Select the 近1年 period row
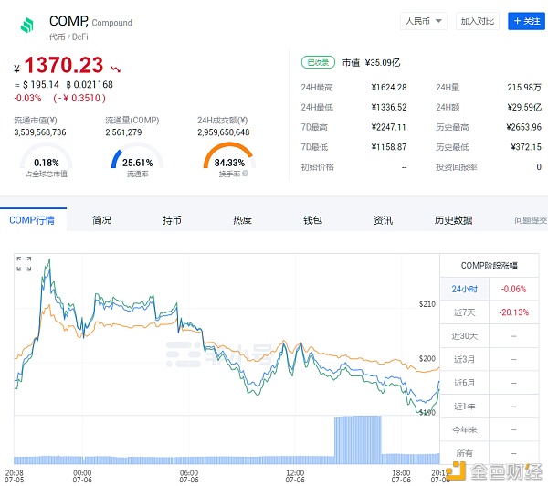The height and width of the screenshot is (486, 548). coord(490,407)
